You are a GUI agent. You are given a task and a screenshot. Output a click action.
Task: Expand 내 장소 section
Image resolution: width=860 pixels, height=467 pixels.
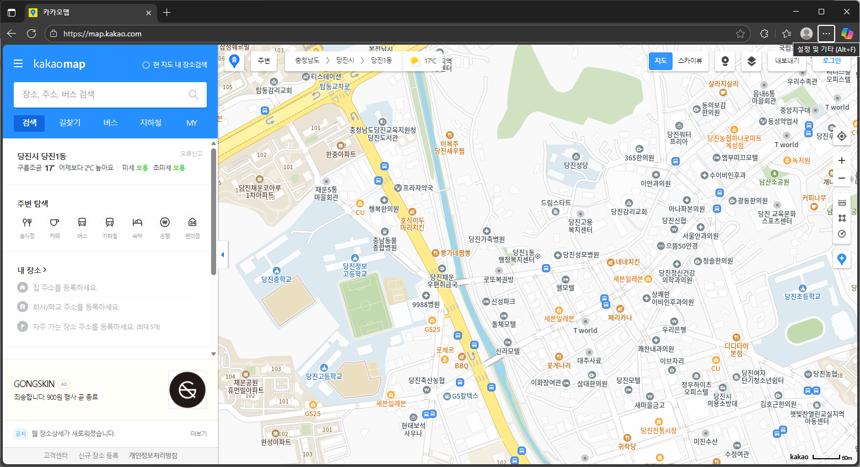click(x=32, y=270)
